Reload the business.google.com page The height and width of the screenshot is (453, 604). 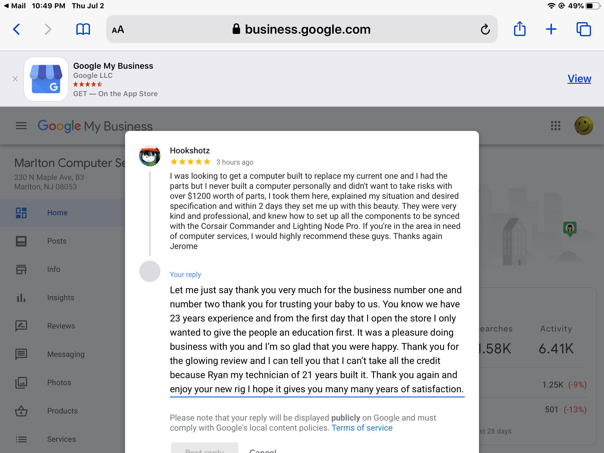[485, 29]
